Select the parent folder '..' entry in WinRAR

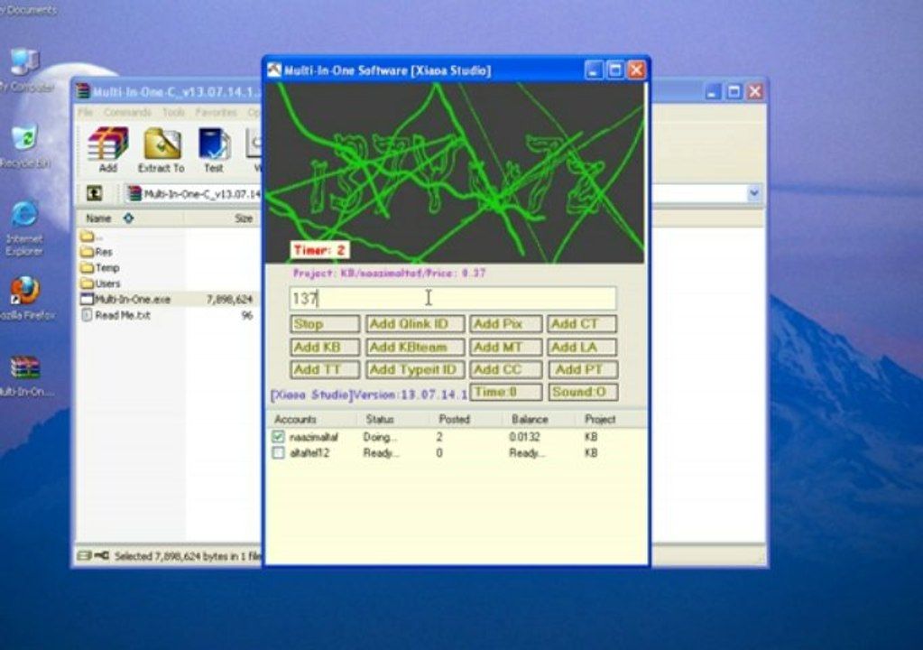[91, 237]
